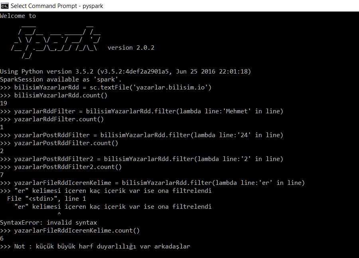Click the 'SyntaxError: invalid syntax' message

[x=49, y=223]
